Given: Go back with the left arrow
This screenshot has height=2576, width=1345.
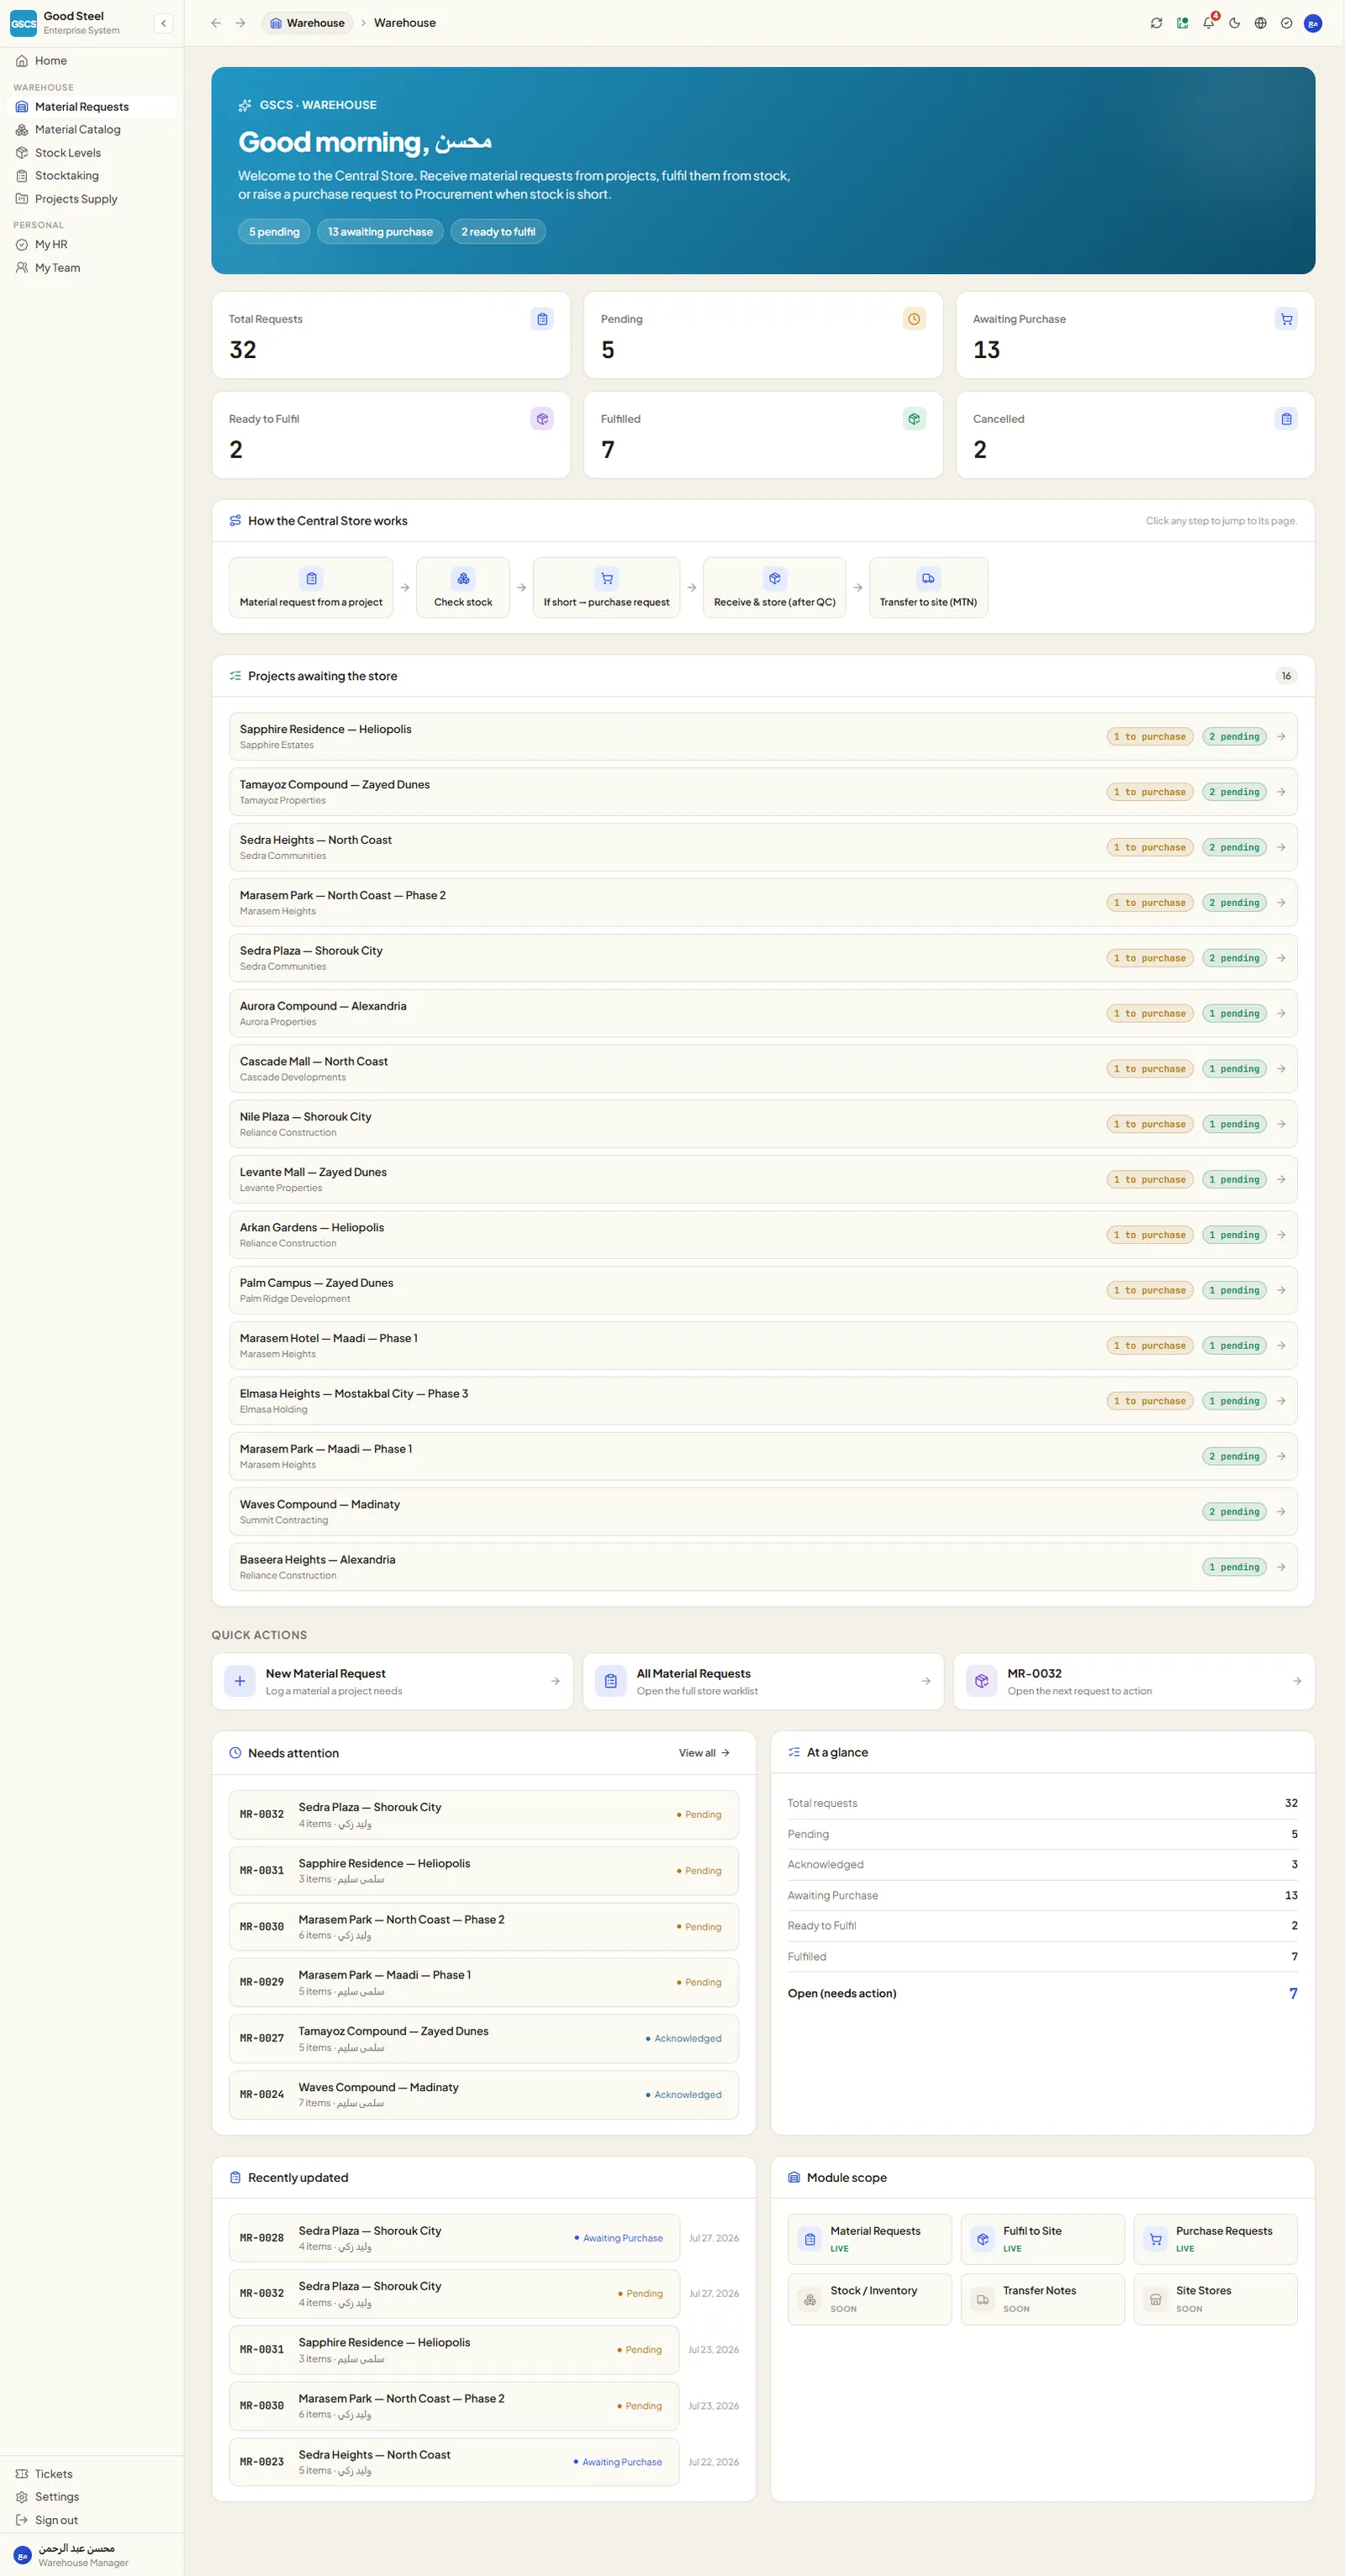Looking at the screenshot, I should click(x=216, y=23).
